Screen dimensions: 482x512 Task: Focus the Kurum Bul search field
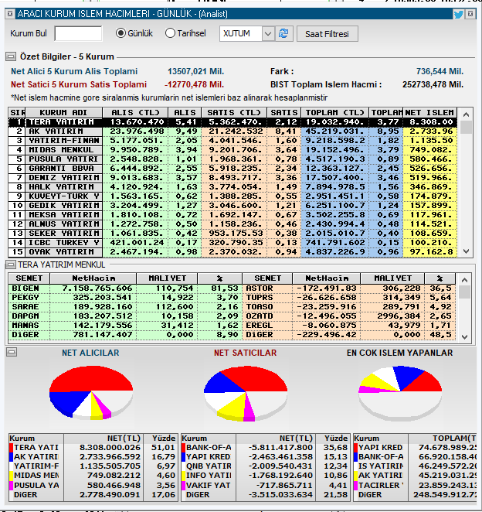tap(78, 33)
